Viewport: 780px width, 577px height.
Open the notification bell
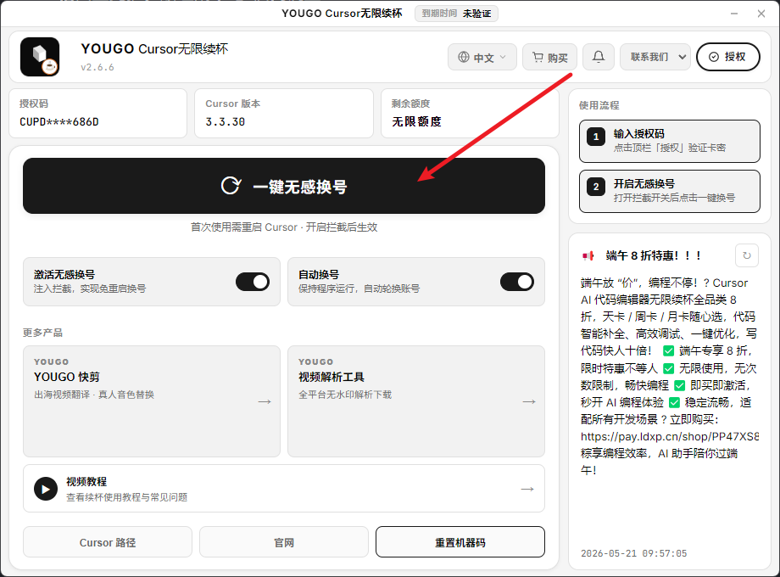point(599,57)
